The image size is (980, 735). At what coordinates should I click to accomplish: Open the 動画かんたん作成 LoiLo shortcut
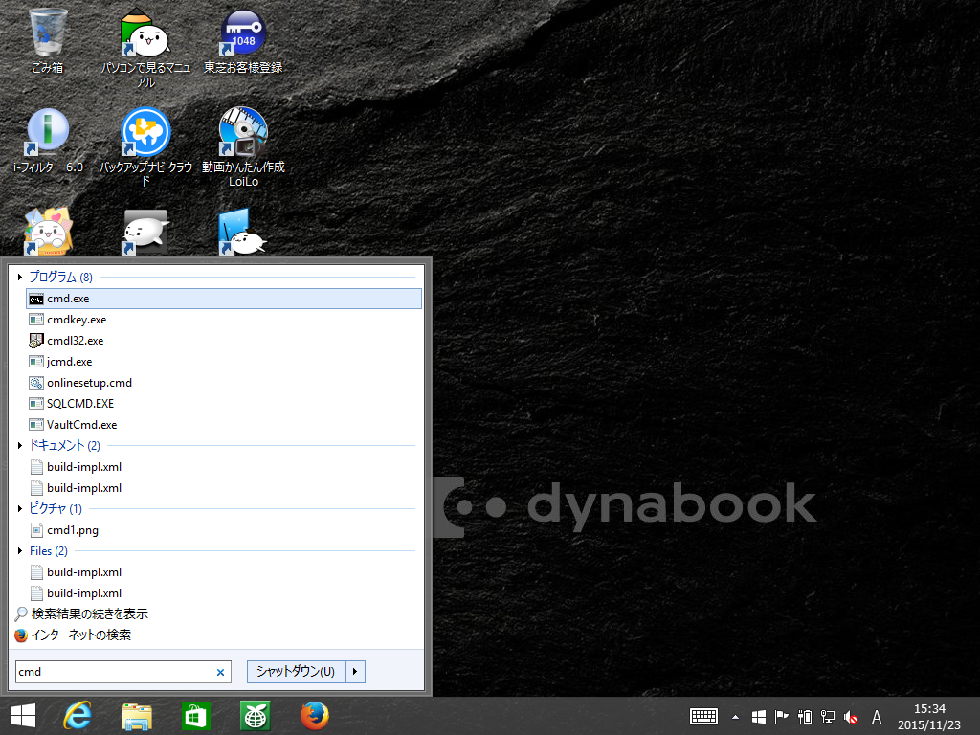point(243,147)
